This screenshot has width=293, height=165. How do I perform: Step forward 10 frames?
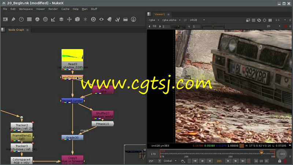click(x=267, y=161)
